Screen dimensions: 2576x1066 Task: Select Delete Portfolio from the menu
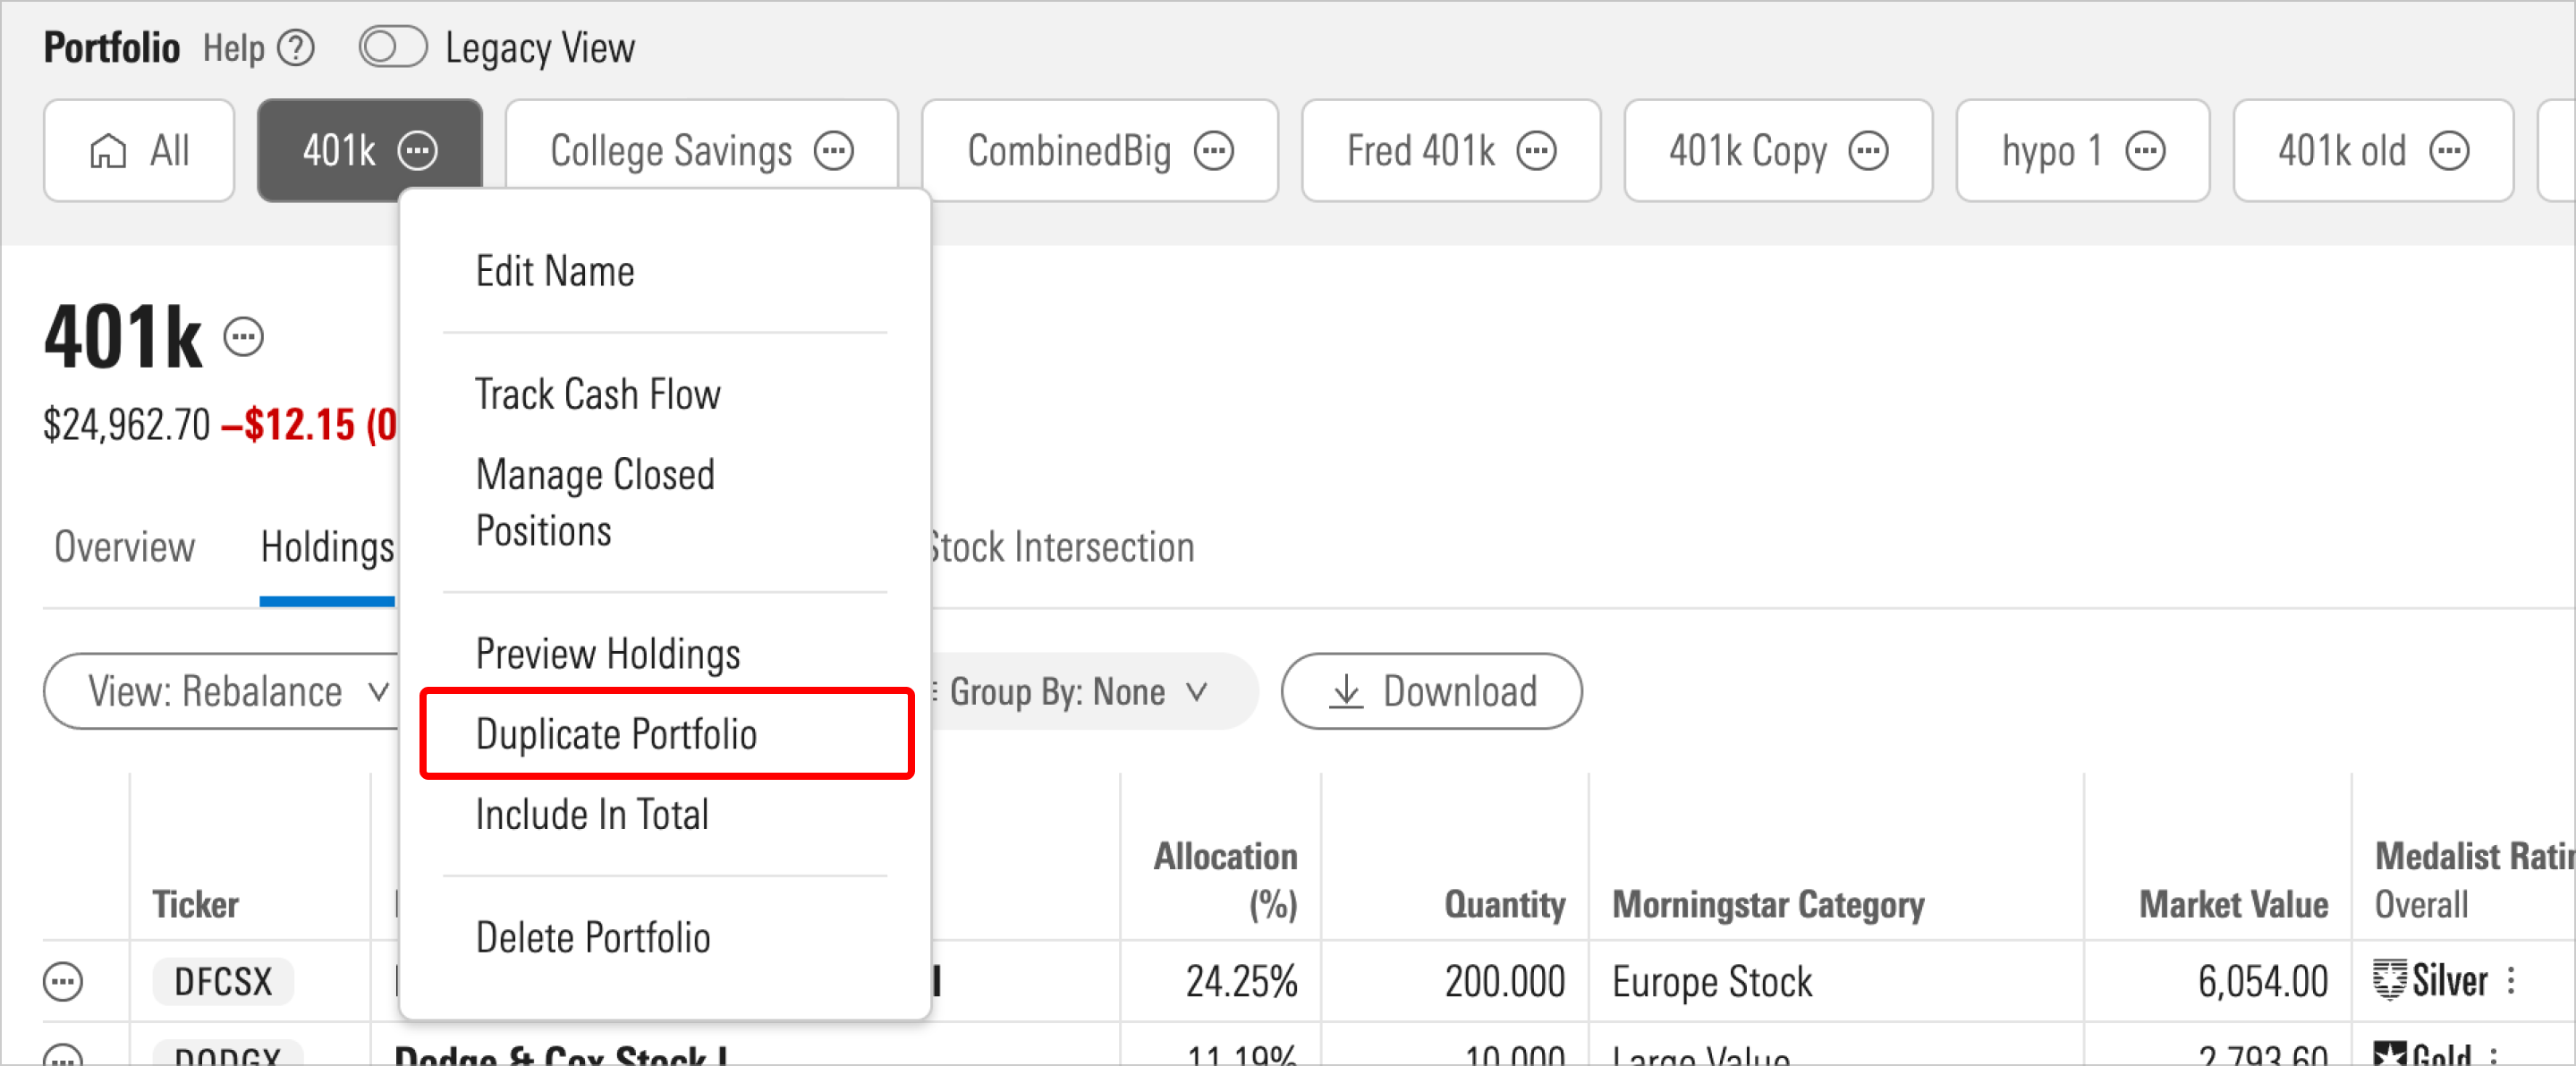pyautogui.click(x=592, y=937)
